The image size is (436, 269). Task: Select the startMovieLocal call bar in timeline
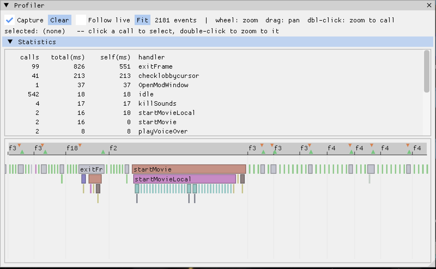[184, 179]
